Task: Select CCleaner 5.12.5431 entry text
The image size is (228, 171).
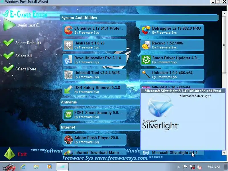Action: pos(98,28)
